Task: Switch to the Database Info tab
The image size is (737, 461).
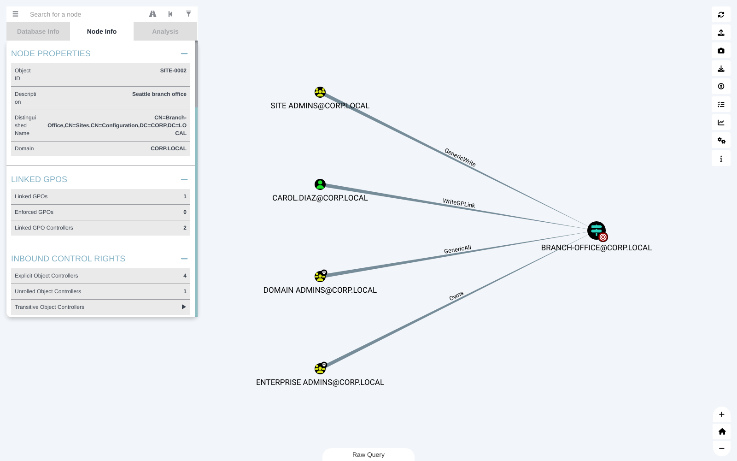Action: (x=38, y=31)
